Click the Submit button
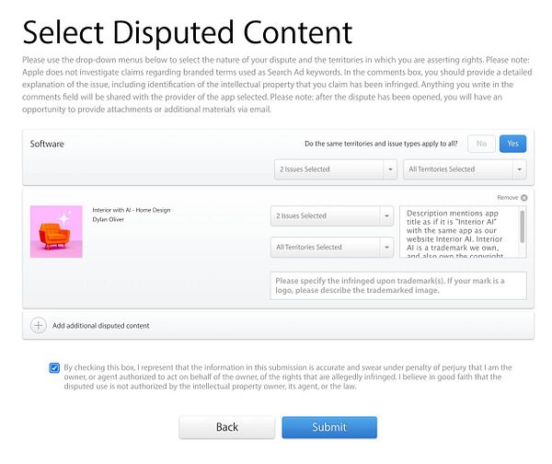Viewport: 552px width, 464px height. click(x=329, y=427)
